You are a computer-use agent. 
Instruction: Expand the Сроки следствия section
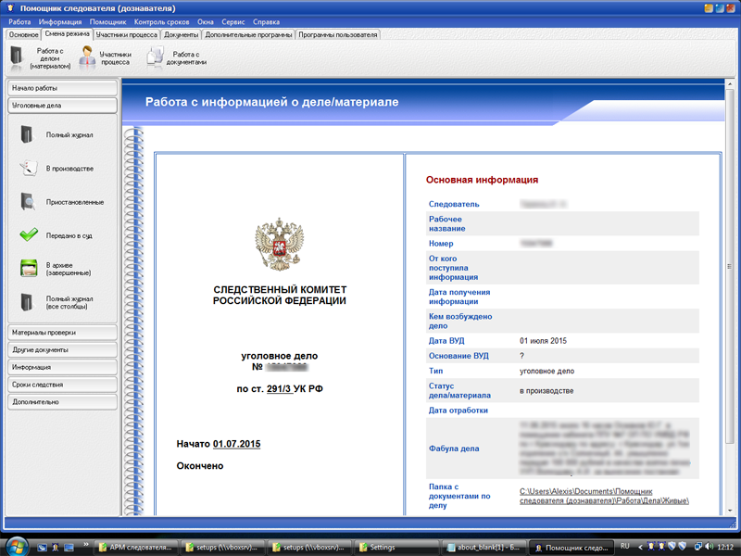pyautogui.click(x=61, y=384)
